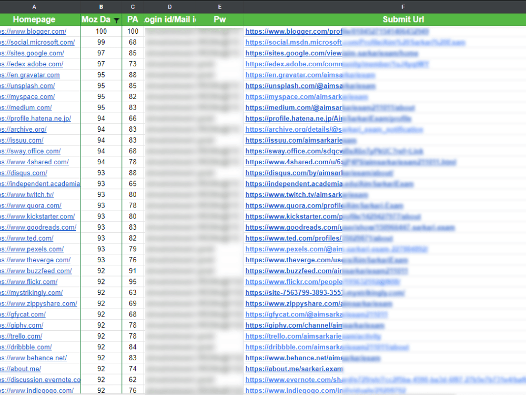
Task: Open the Moz Da column filter icon
Action: coord(116,21)
